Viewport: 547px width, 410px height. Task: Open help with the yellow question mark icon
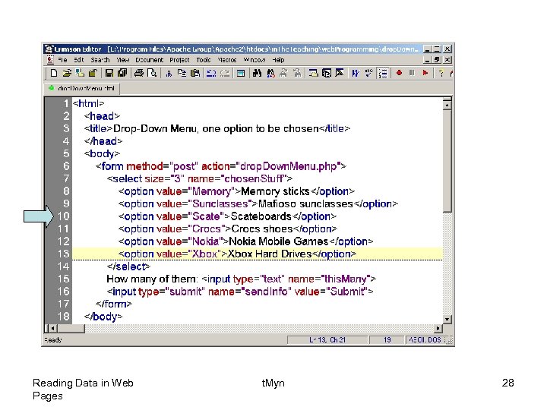coord(441,73)
